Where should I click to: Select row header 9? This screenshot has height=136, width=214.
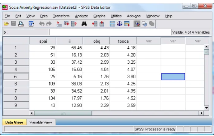16,105
